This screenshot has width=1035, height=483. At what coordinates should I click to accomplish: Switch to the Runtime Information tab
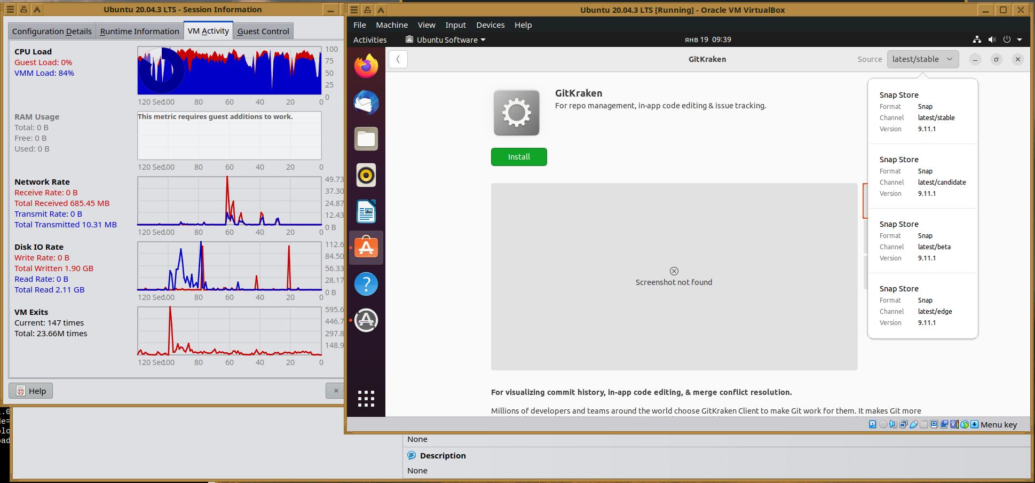pyautogui.click(x=139, y=31)
